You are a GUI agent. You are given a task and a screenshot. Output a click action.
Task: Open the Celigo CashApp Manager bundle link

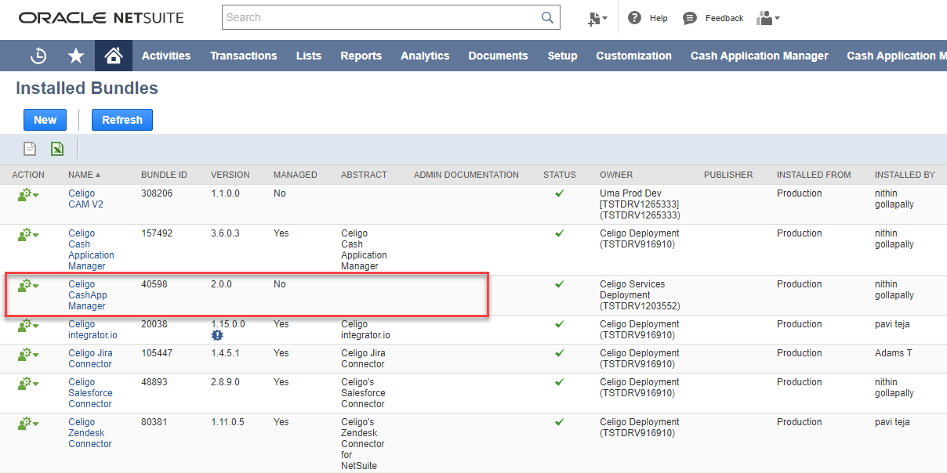pyautogui.click(x=87, y=295)
